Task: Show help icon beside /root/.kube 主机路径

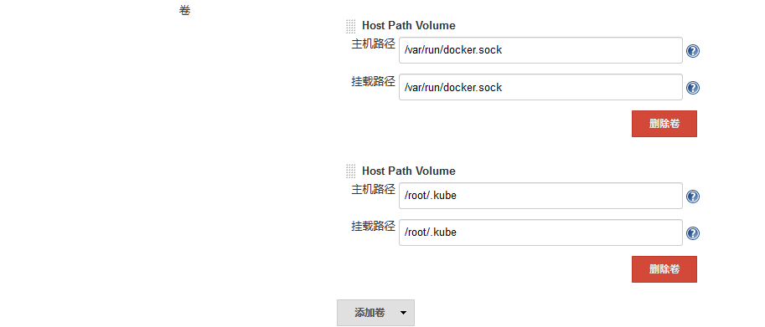Action: [x=693, y=196]
